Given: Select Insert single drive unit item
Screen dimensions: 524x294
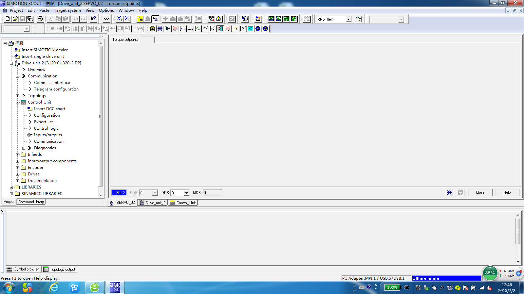Looking at the screenshot, I should 43,57.
